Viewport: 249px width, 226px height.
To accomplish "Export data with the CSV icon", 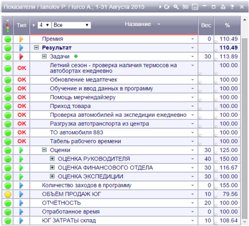I will pyautogui.click(x=195, y=7).
